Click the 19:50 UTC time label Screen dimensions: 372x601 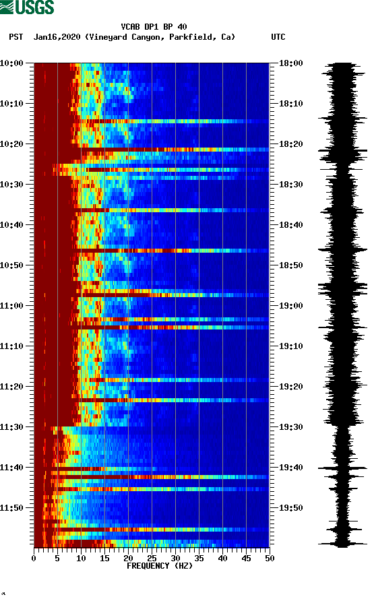click(290, 508)
